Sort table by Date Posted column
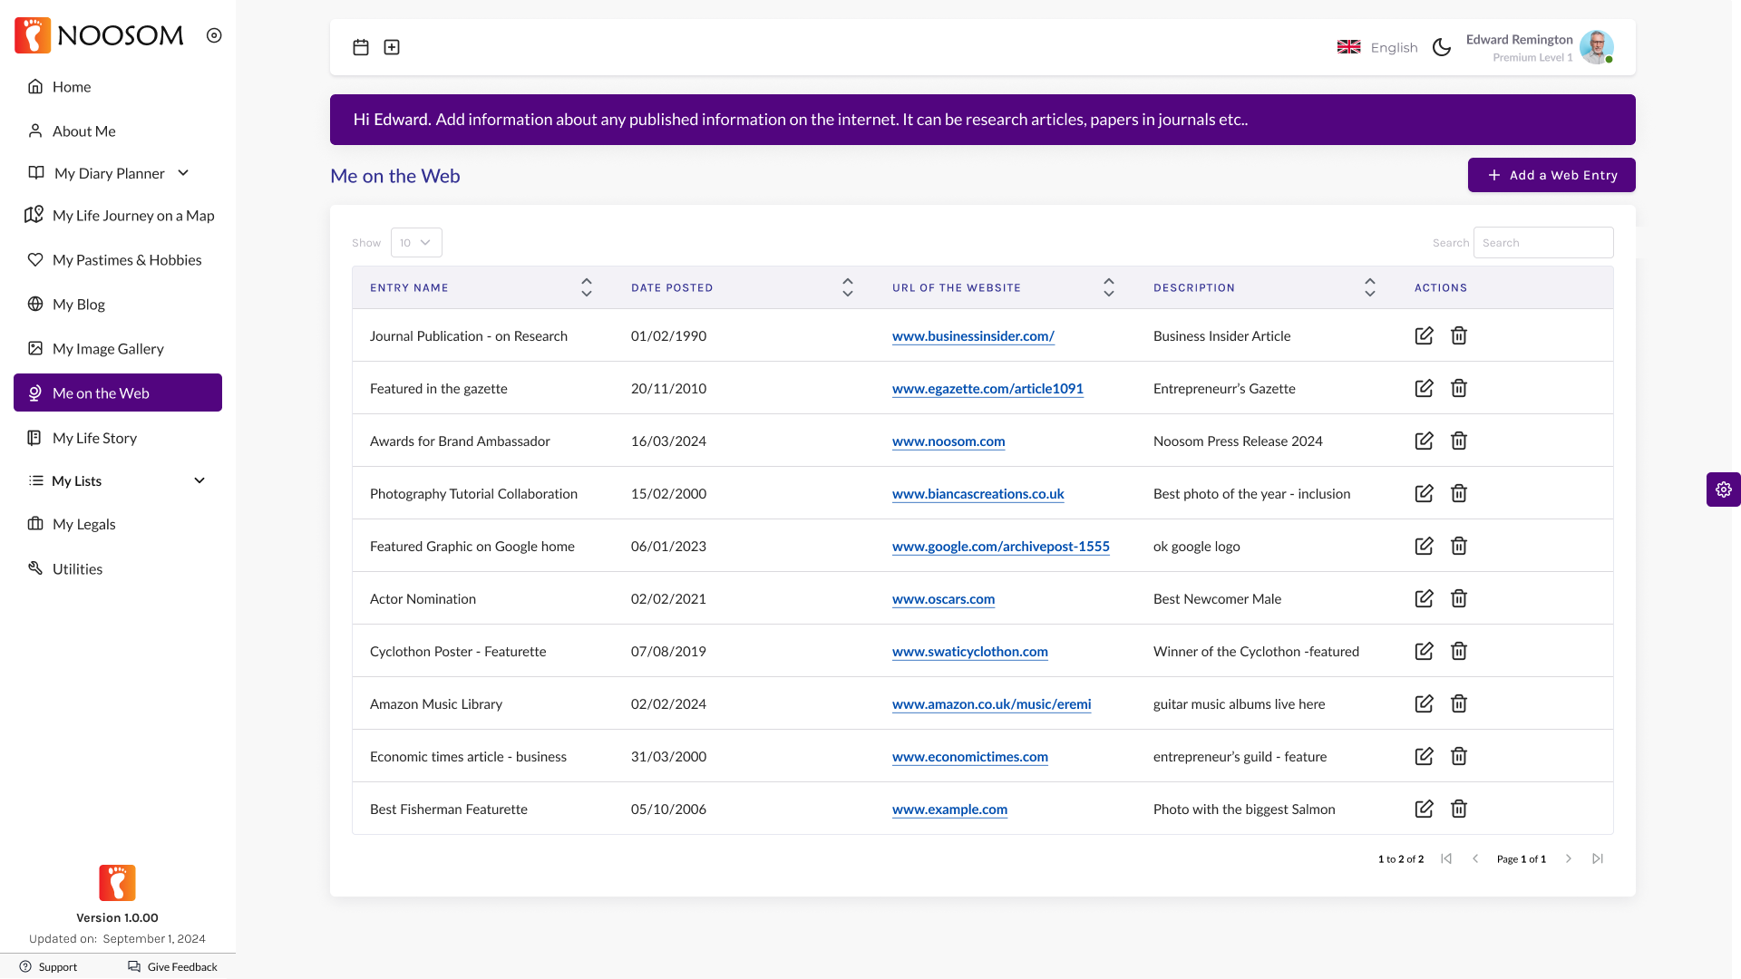The image size is (1741, 979). tap(847, 287)
